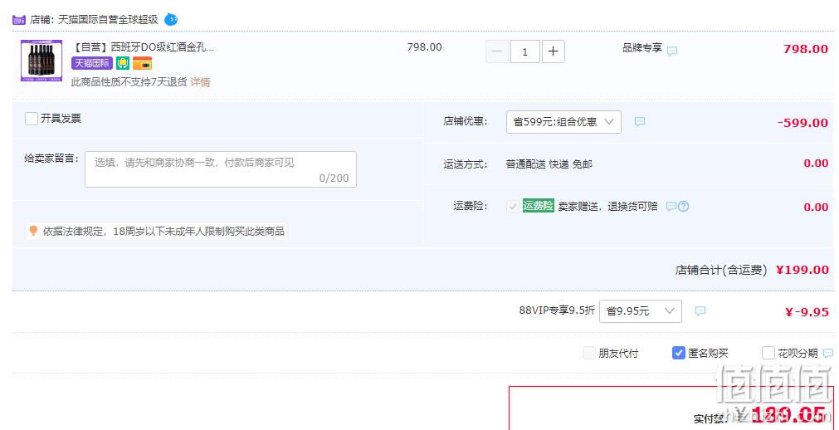Open the blue seller chat bubble icon
The height and width of the screenshot is (430, 839).
(x=171, y=19)
